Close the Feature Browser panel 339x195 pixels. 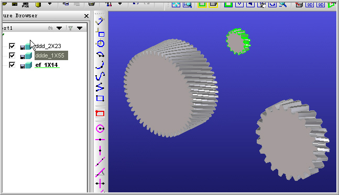tap(86, 16)
